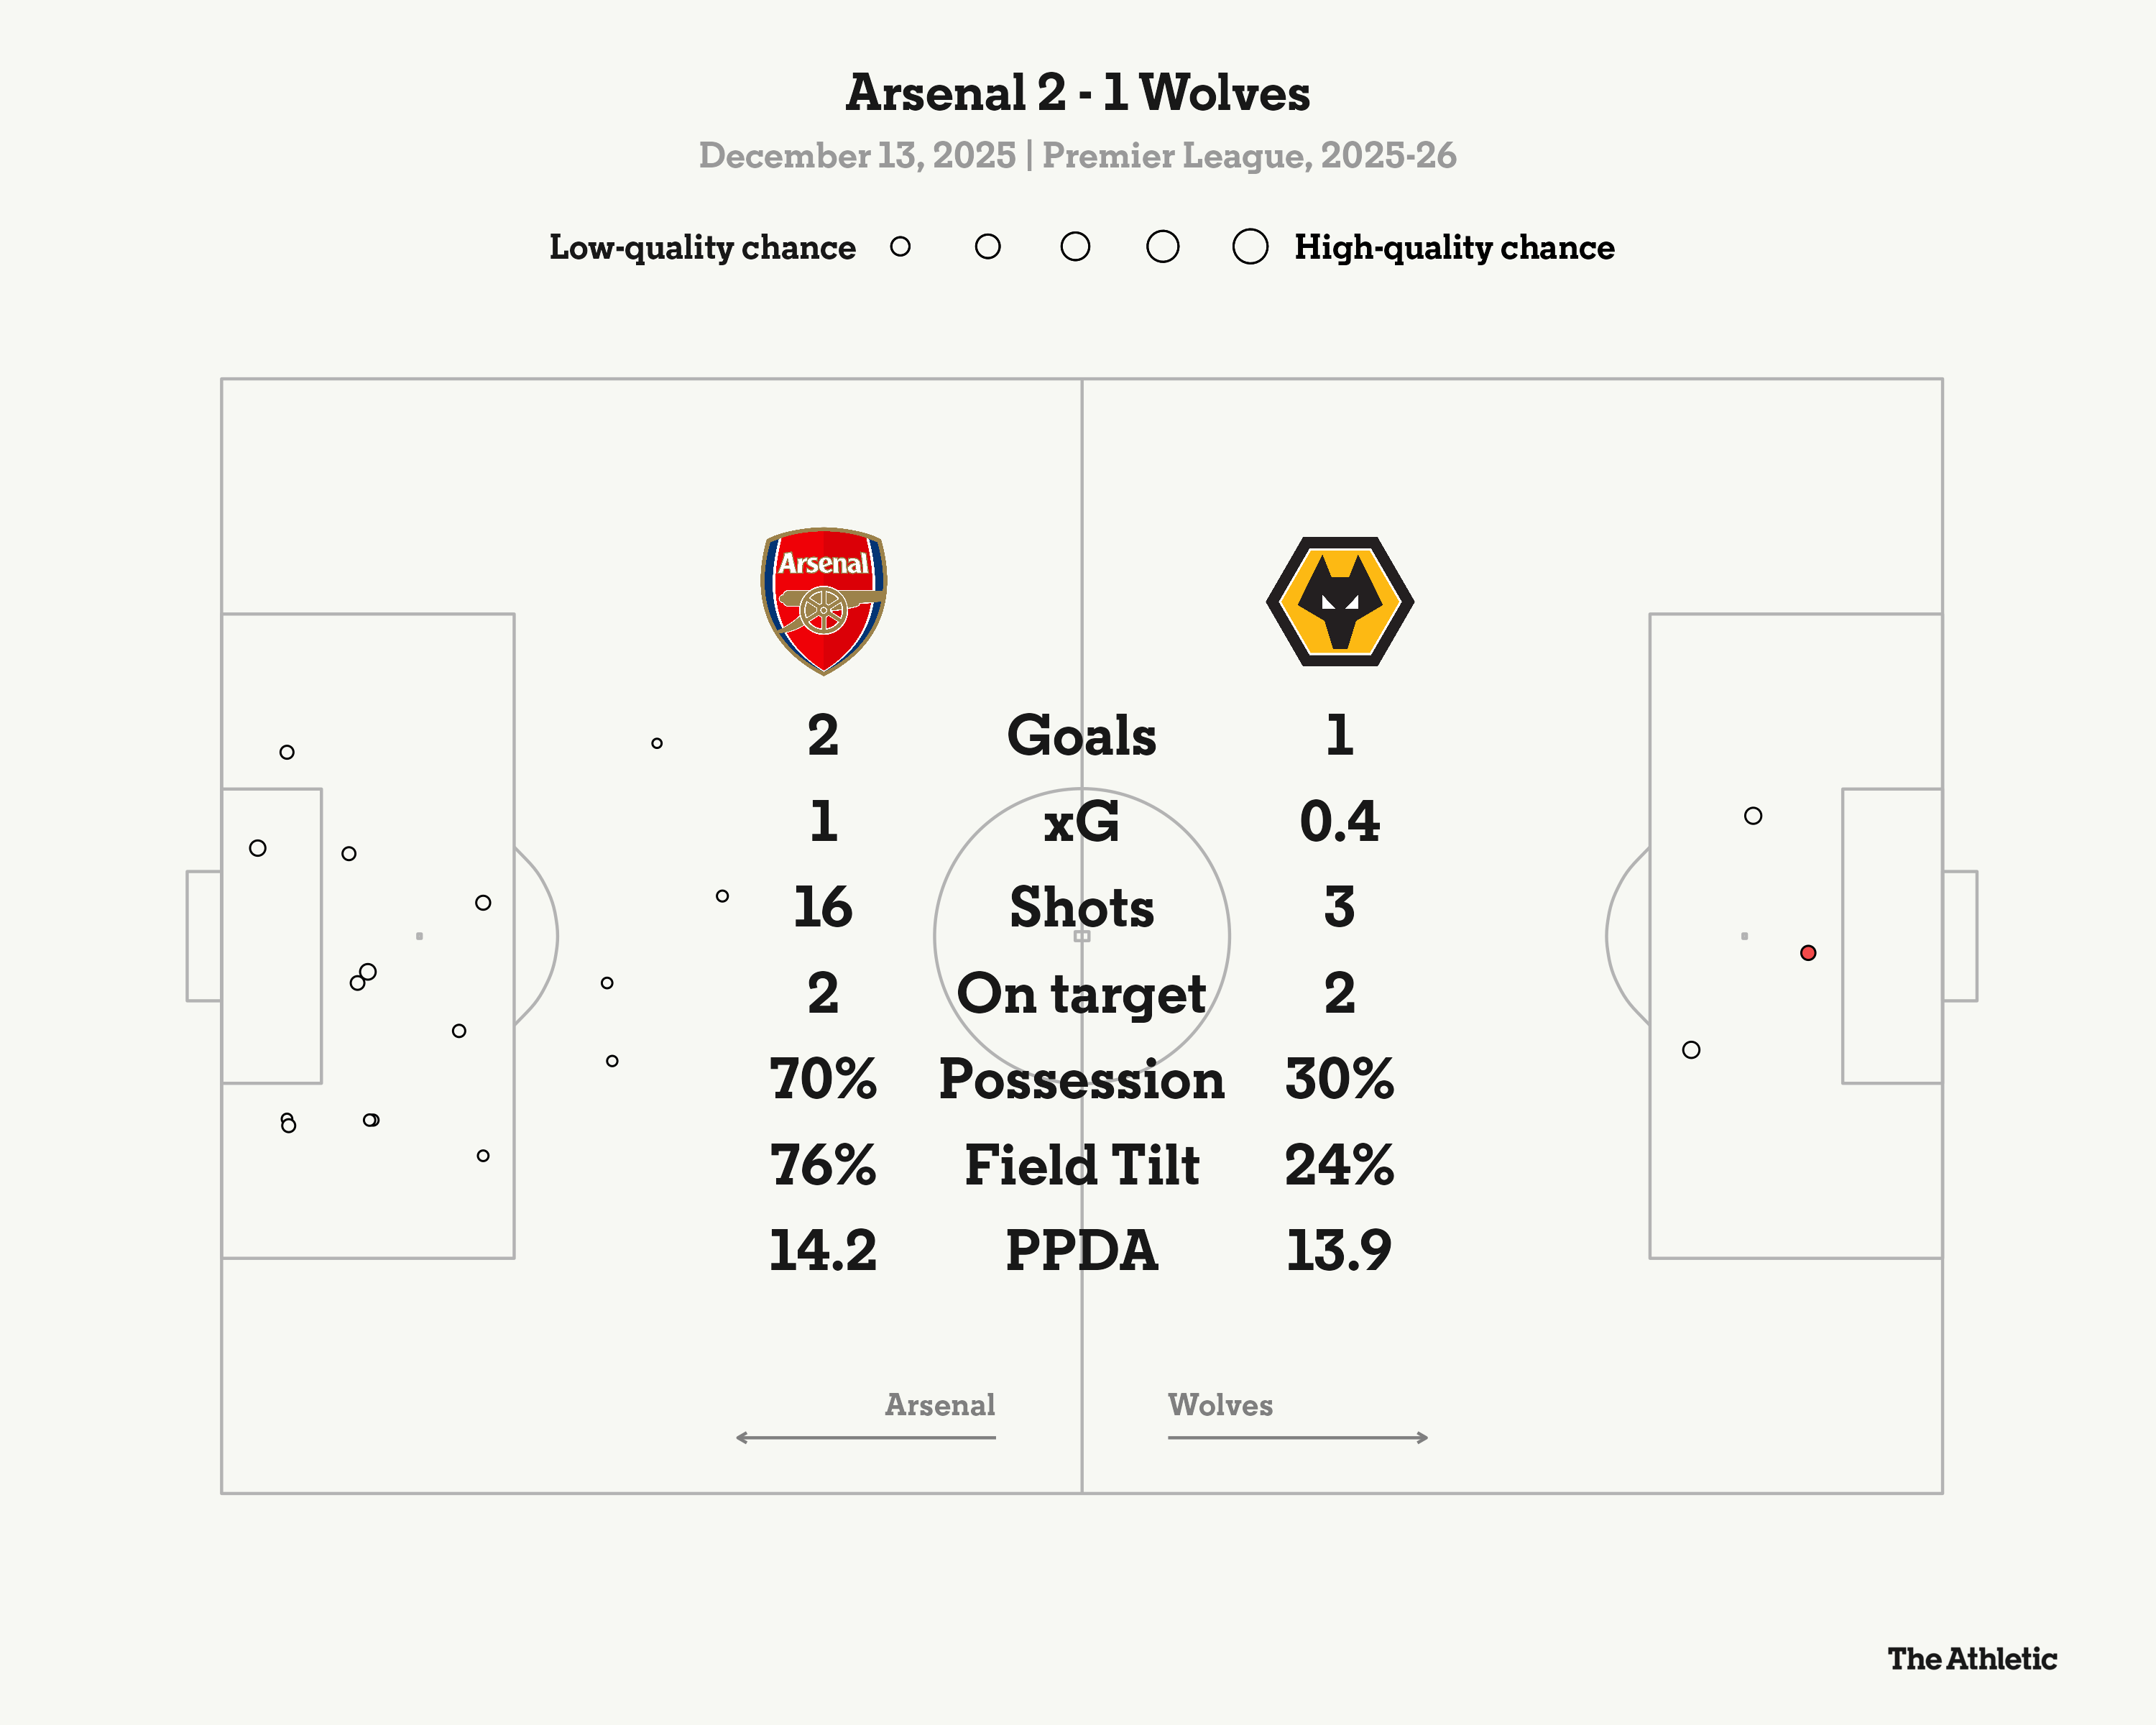Click Arsenal's 16 shots value
The width and height of the screenshot is (2156, 1725).
tap(823, 907)
